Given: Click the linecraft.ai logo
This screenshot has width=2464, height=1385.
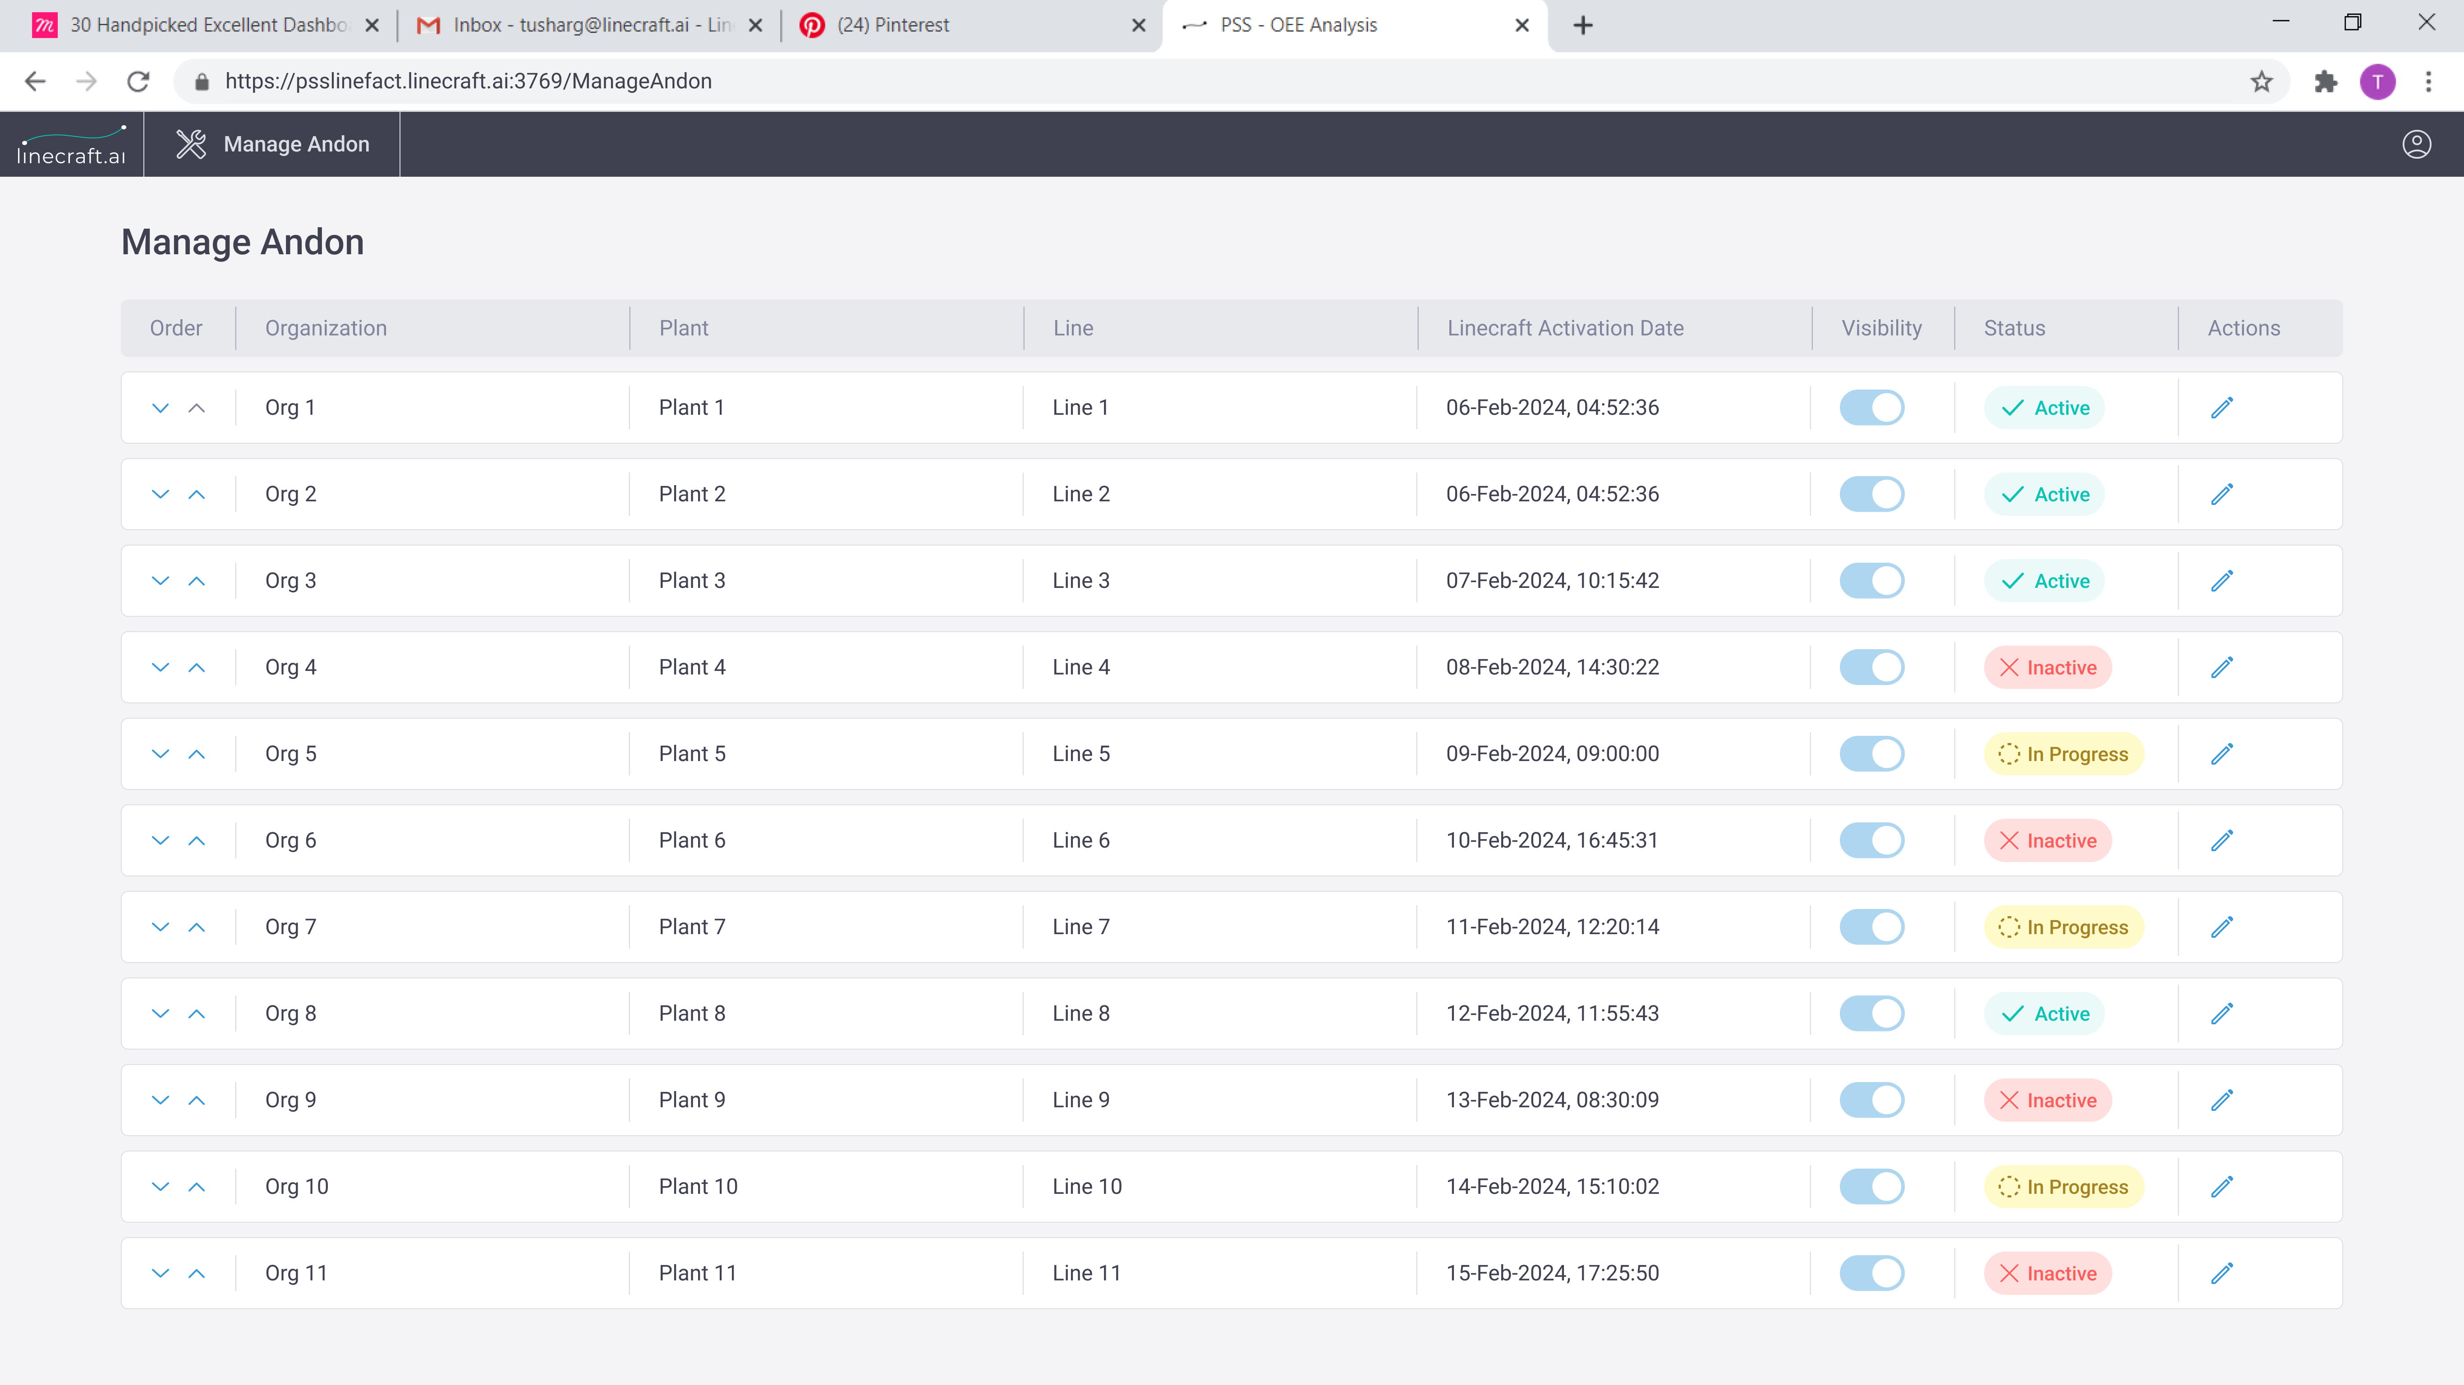Looking at the screenshot, I should tap(72, 144).
